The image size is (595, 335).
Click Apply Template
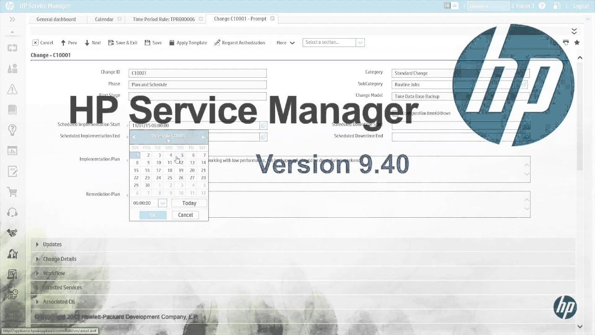click(188, 43)
